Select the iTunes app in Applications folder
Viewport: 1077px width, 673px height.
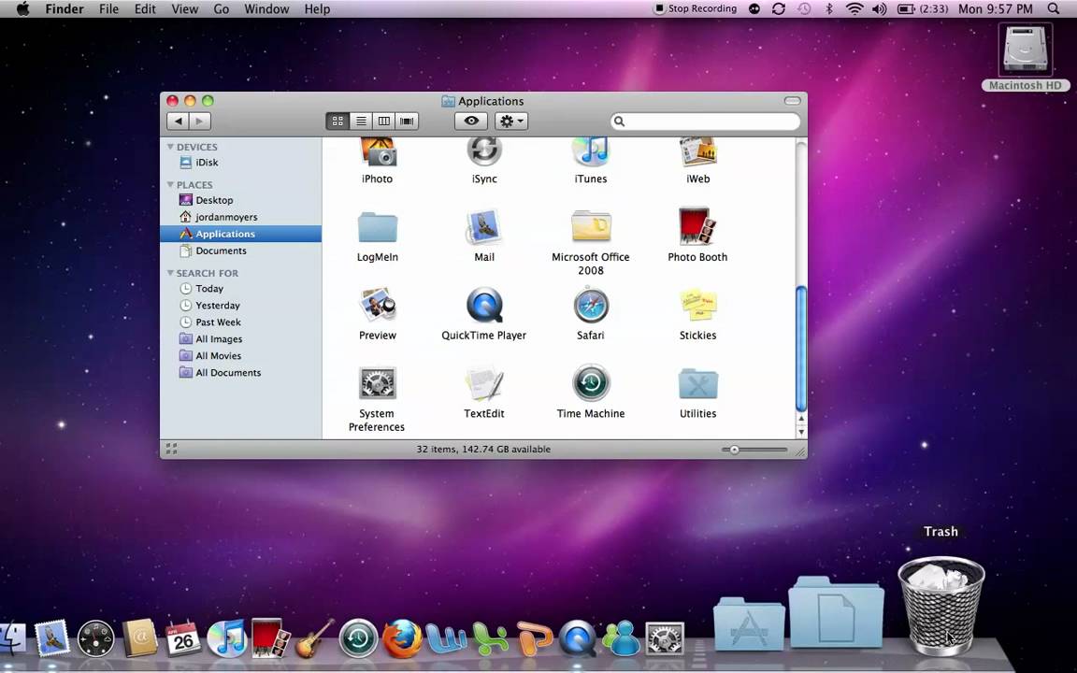click(591, 151)
